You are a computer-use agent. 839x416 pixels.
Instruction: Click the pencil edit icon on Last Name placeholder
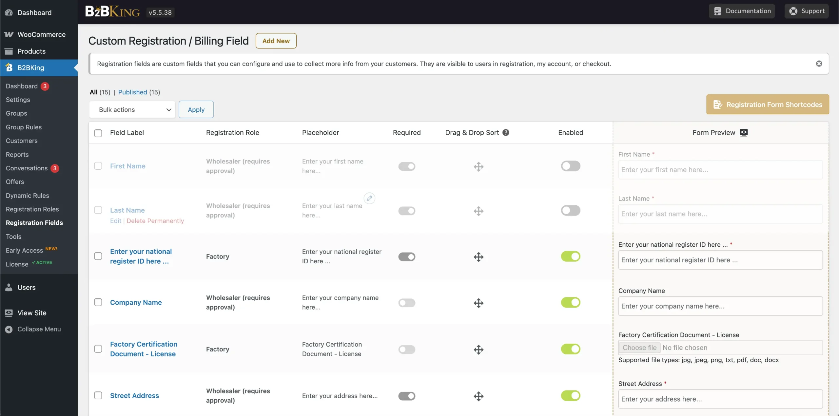point(369,198)
